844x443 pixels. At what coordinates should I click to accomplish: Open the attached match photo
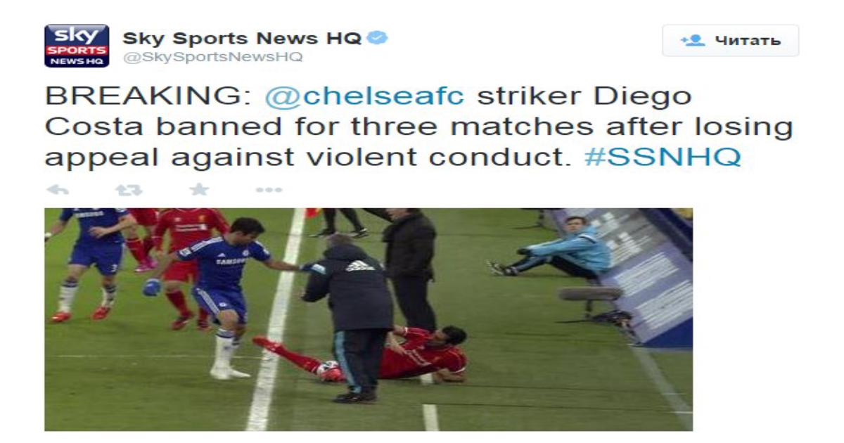[369, 319]
